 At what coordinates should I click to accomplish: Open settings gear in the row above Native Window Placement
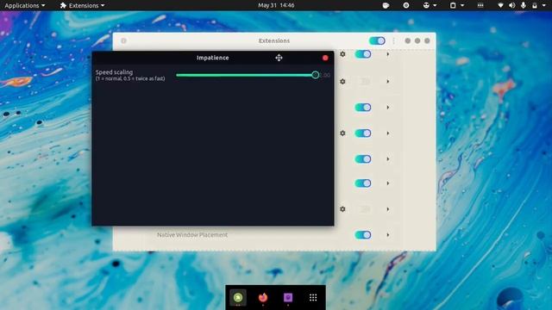pyautogui.click(x=342, y=209)
